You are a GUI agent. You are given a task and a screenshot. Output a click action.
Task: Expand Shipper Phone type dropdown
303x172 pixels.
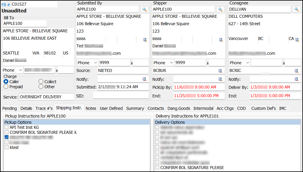[x=163, y=63]
